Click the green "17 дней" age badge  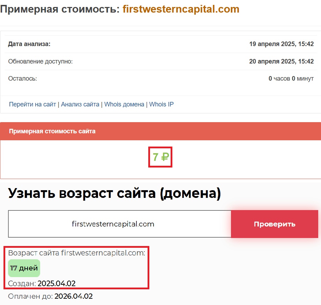pyautogui.click(x=24, y=268)
